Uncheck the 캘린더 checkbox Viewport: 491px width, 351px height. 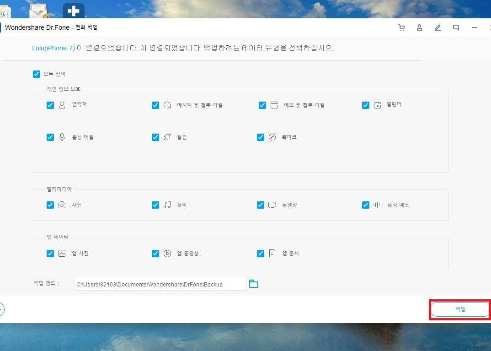[x=365, y=105]
